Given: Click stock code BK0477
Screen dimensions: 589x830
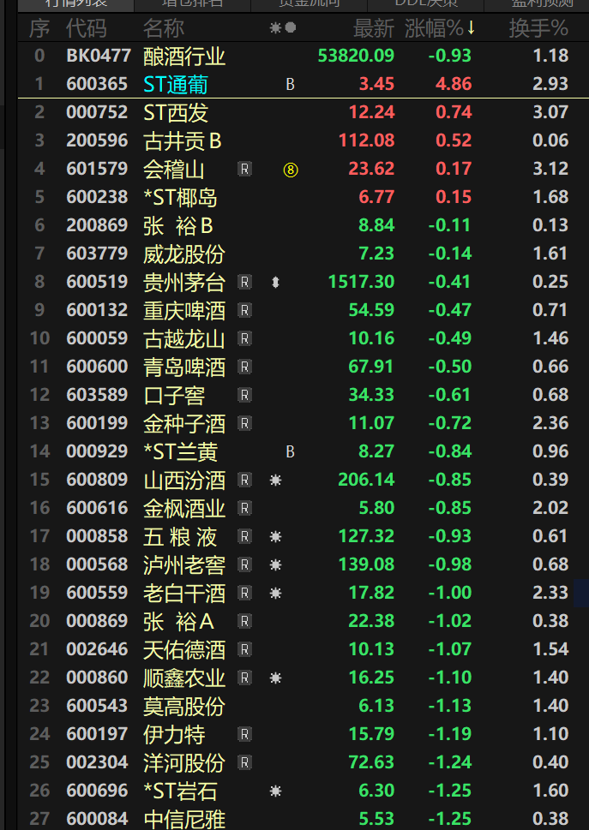Looking at the screenshot, I should (99, 56).
